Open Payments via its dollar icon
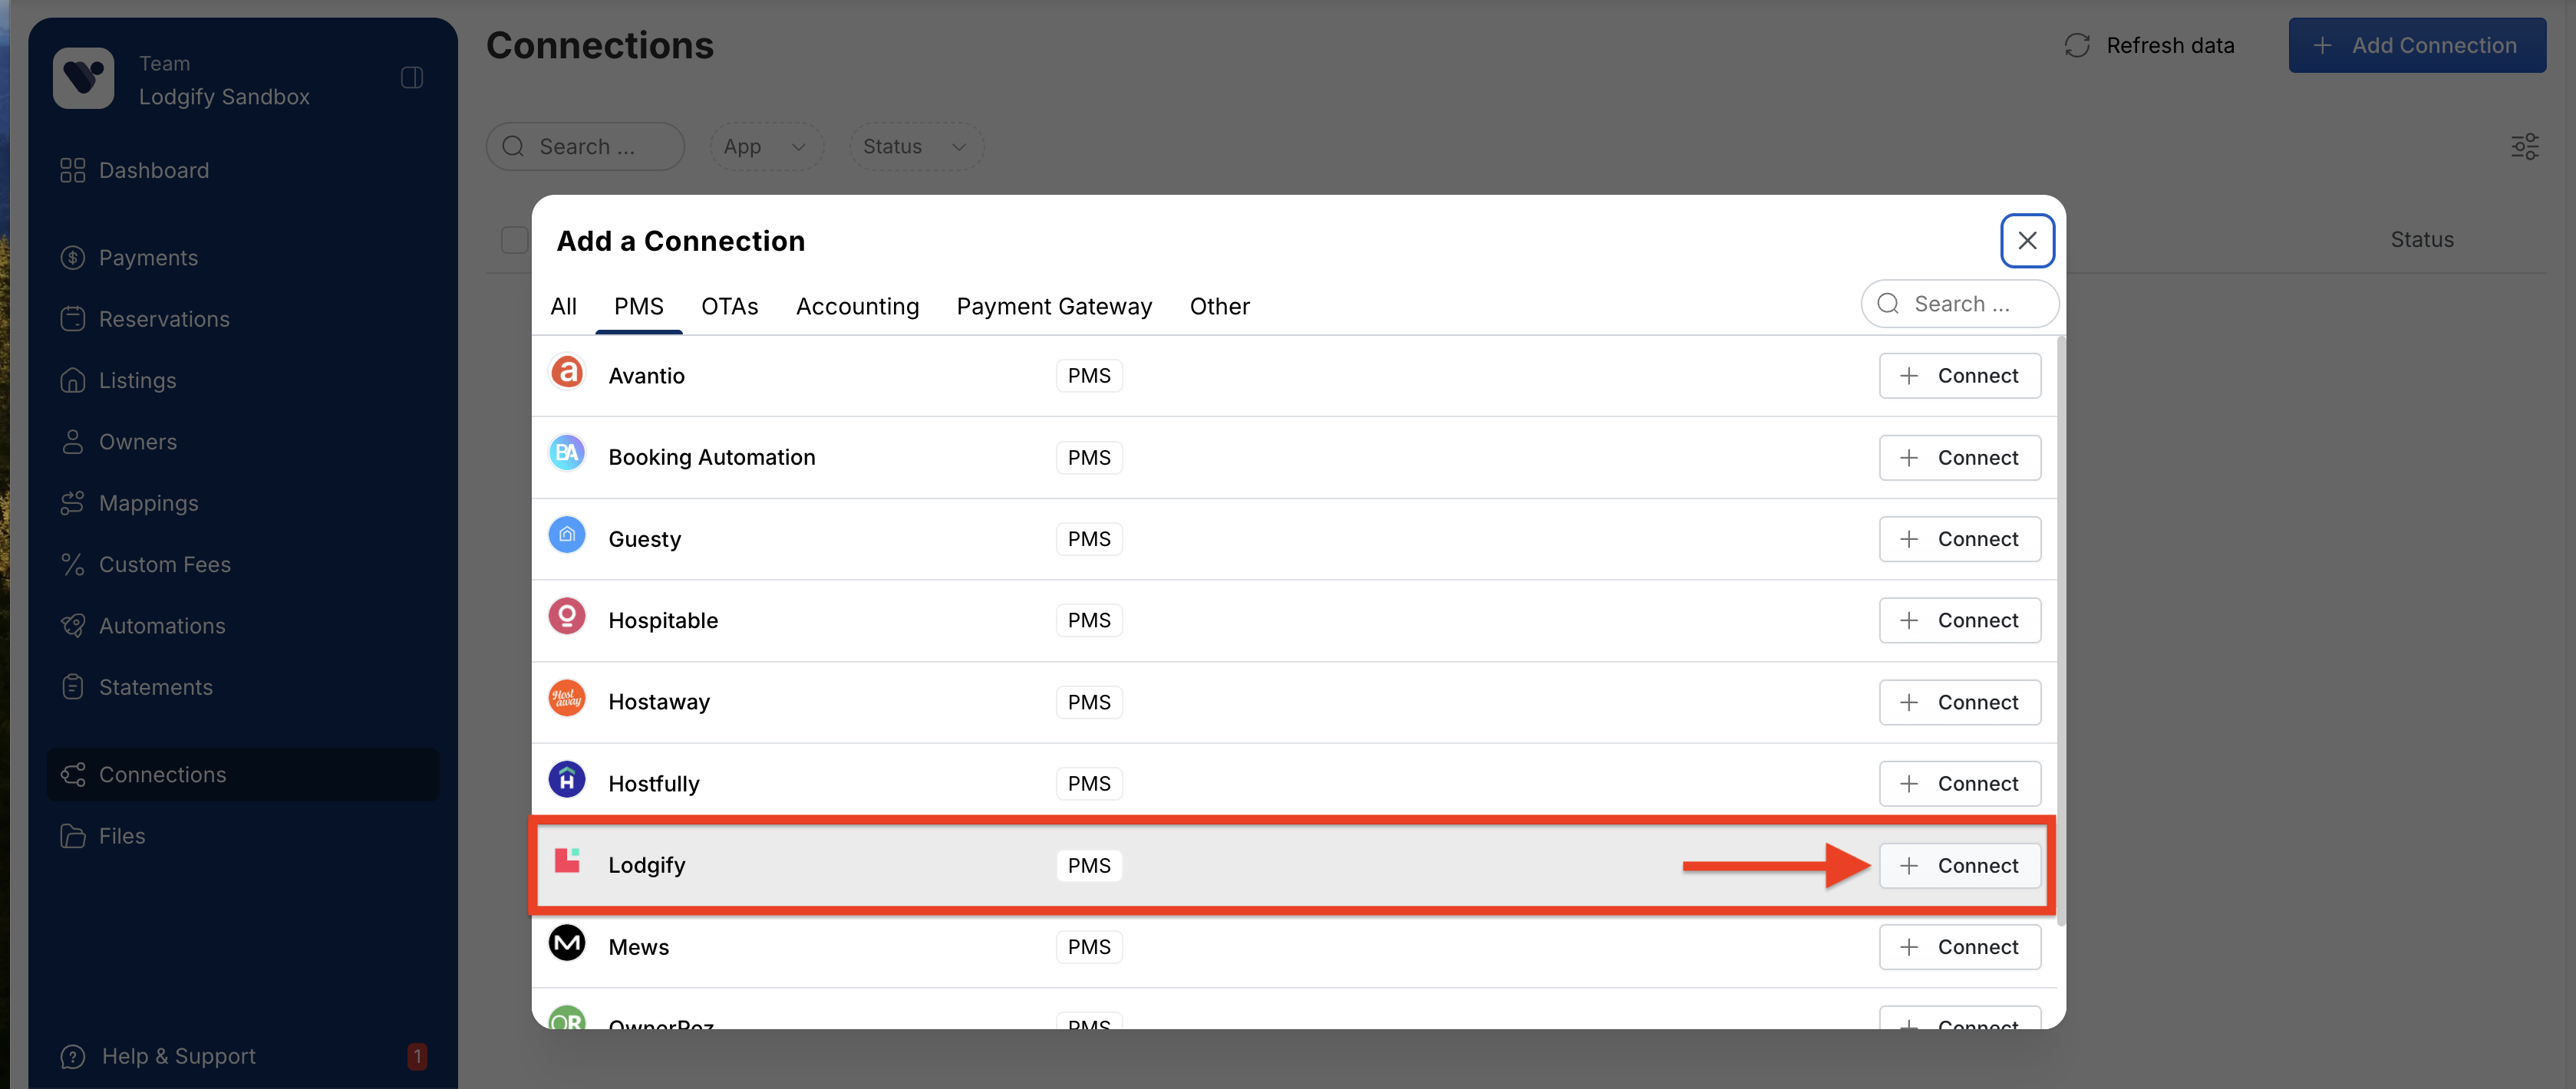This screenshot has height=1089, width=2576. (x=72, y=258)
